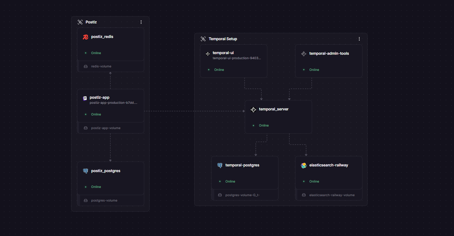The width and height of the screenshot is (454, 236).
Task: Click the Elasticsearch logo on elasticsearch-railway
Action: point(304,165)
